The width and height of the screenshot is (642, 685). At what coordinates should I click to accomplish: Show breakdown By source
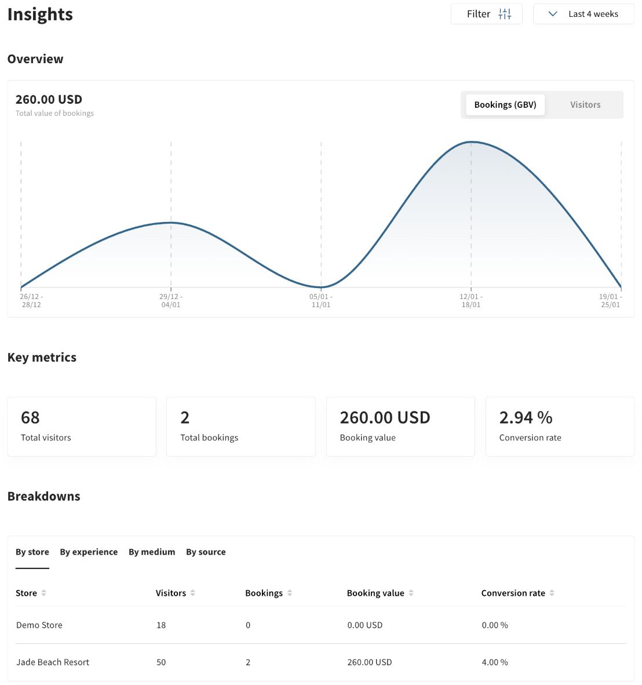click(x=206, y=552)
